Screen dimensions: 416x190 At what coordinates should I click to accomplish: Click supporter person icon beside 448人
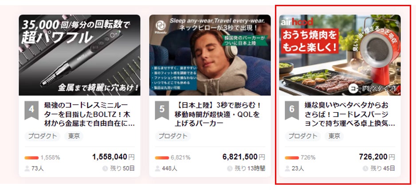click(x=157, y=168)
